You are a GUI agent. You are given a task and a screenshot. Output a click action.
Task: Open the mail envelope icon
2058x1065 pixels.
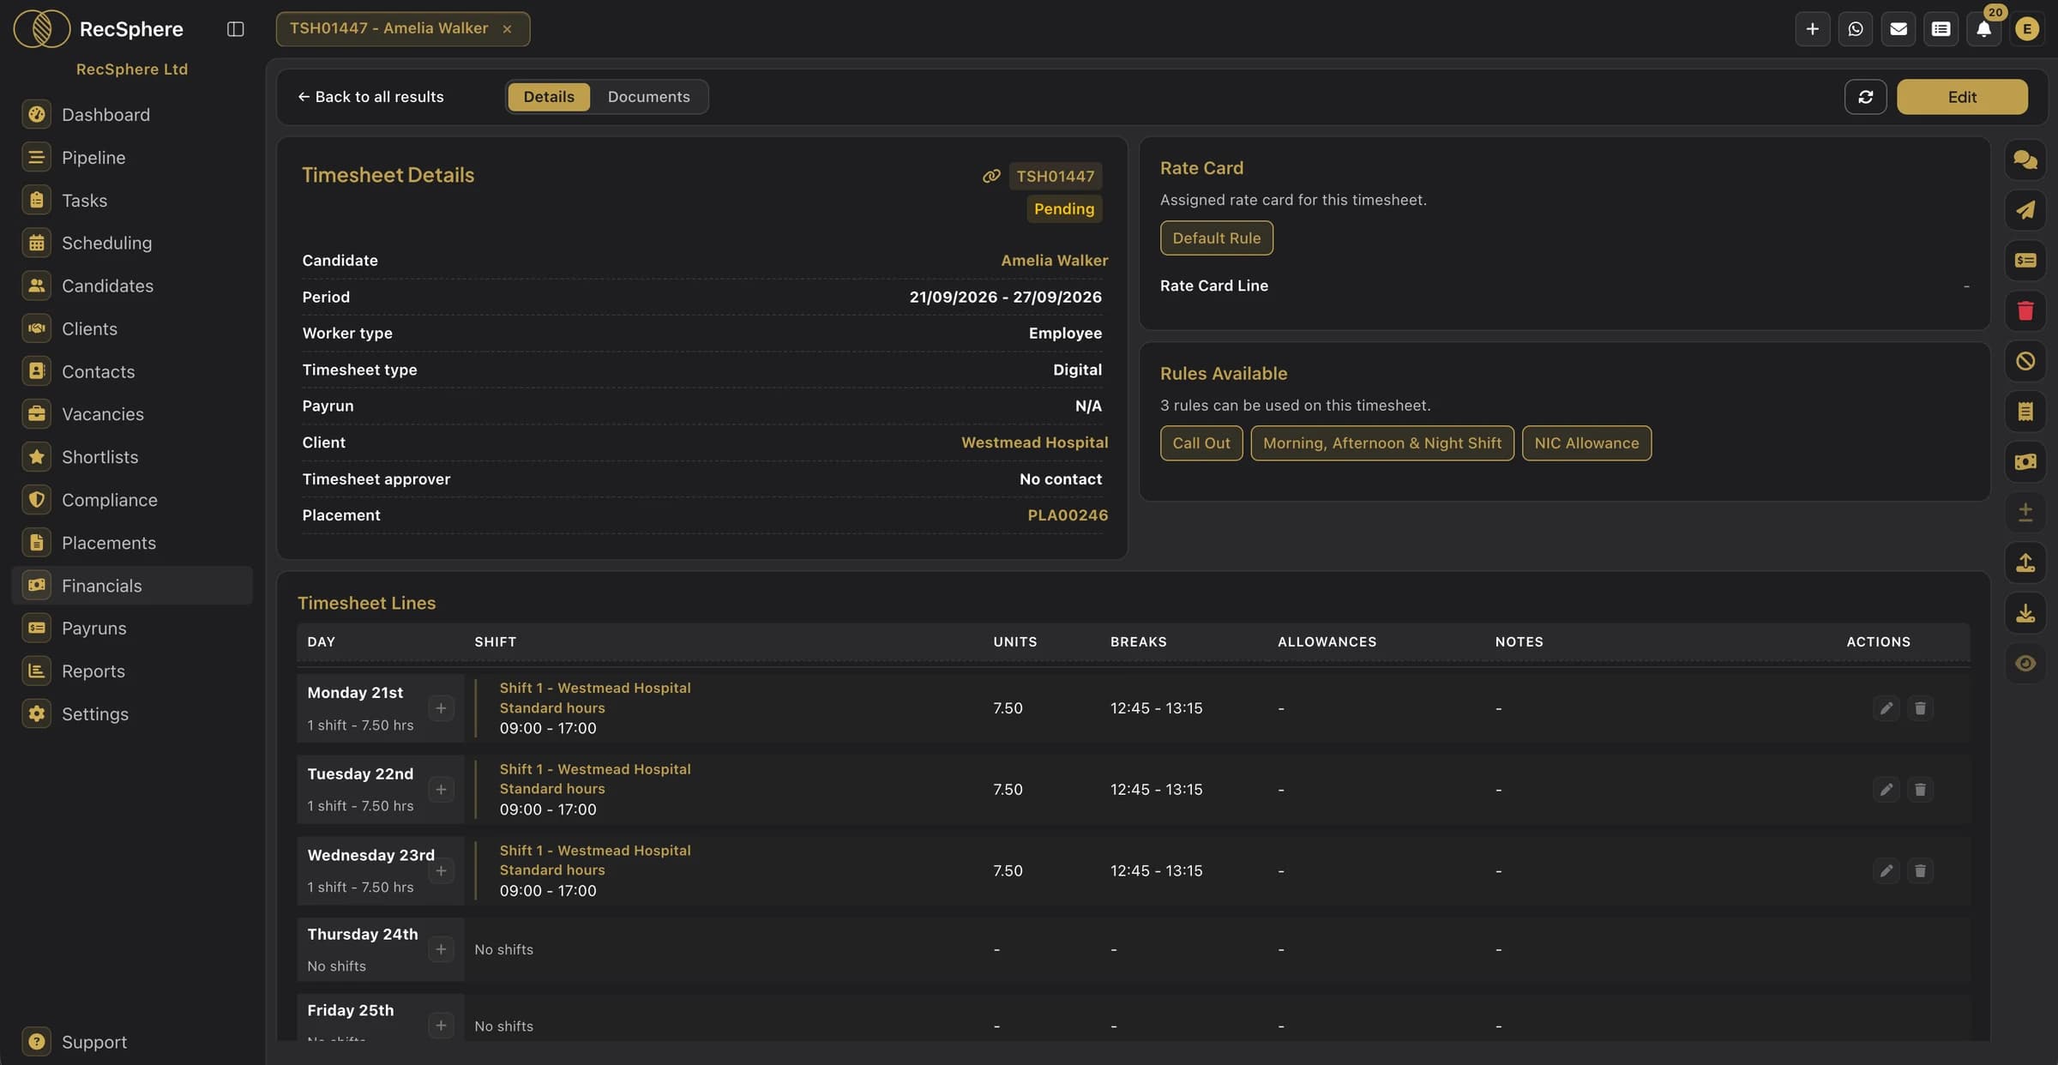point(1898,29)
